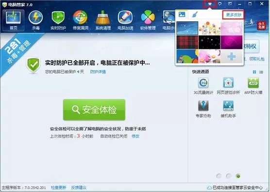Launch ARP防火墙 quick channel tool

pyautogui.click(x=253, y=86)
